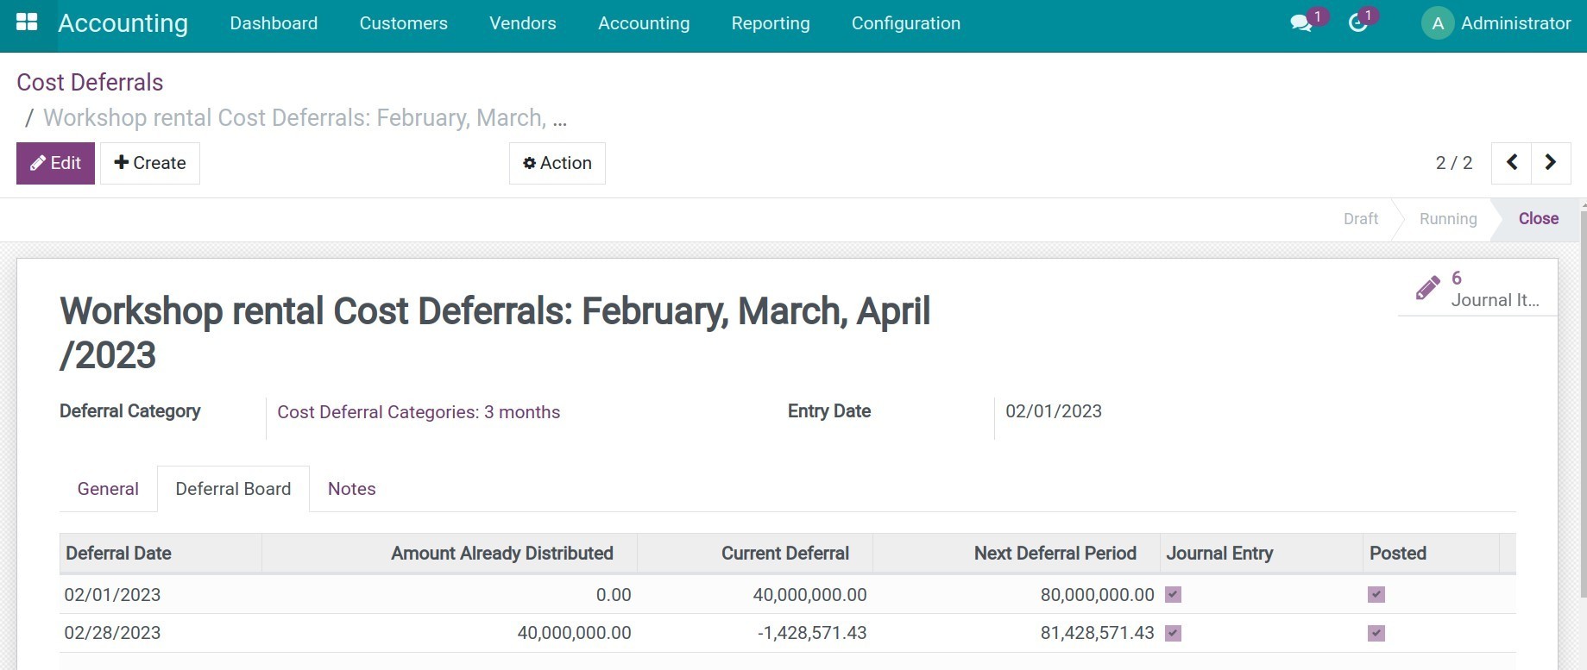Expand the Reporting menu in navbar

point(770,23)
